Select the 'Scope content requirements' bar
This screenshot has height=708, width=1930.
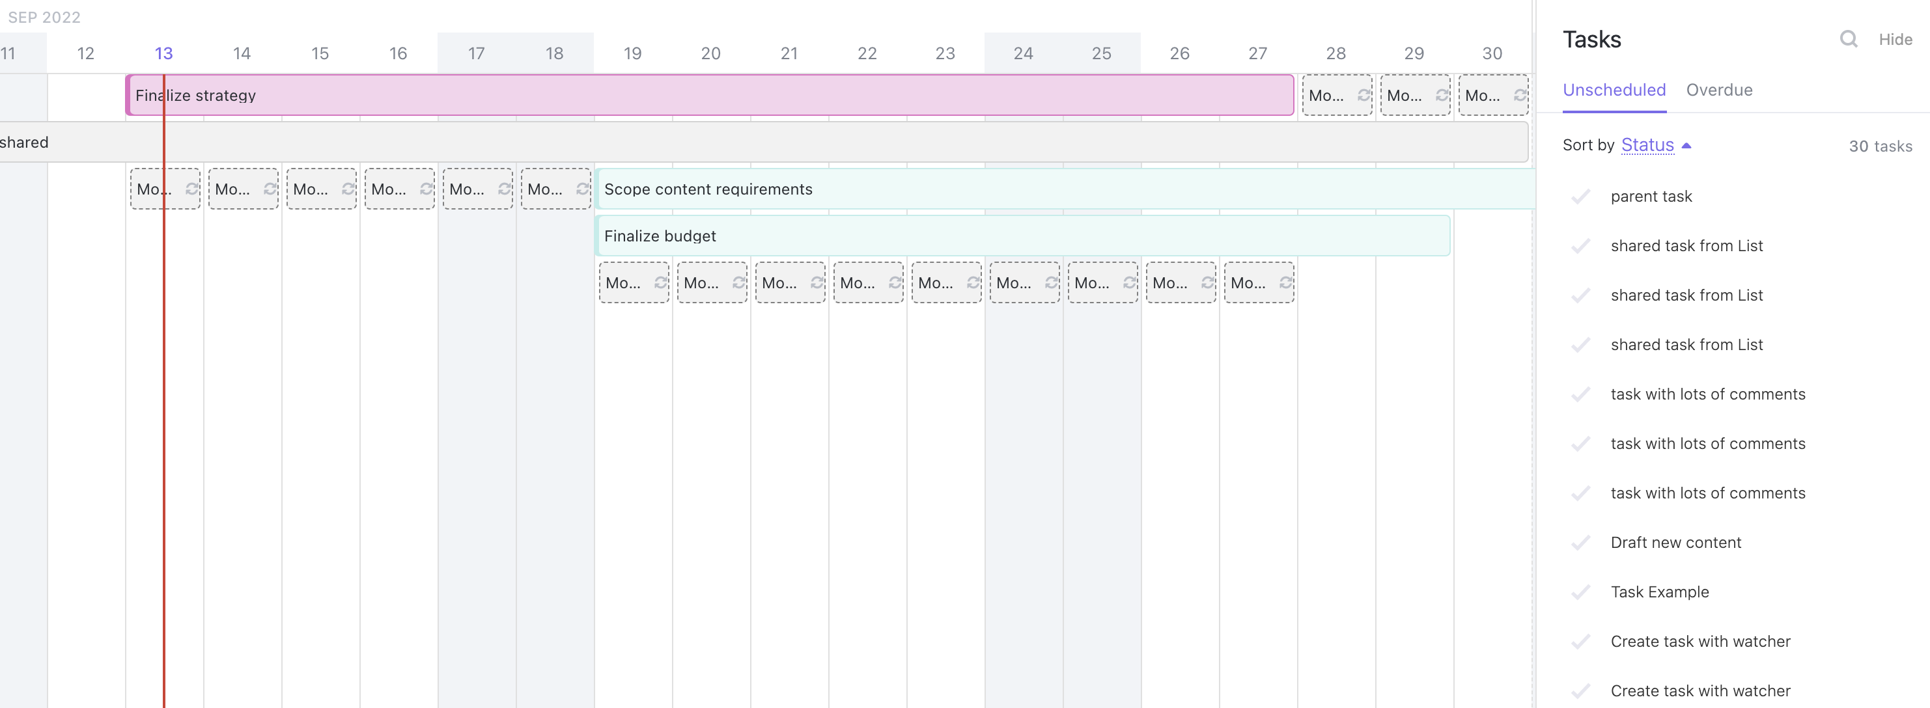(1065, 189)
